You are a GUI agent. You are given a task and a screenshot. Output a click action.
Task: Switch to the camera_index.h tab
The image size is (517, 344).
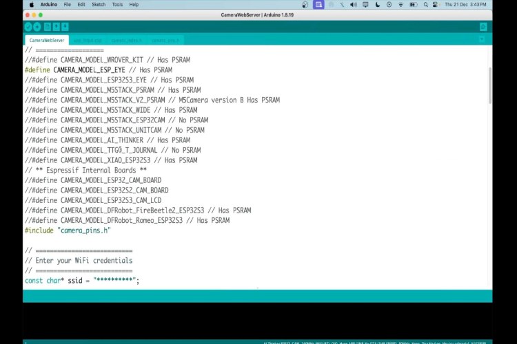click(126, 41)
